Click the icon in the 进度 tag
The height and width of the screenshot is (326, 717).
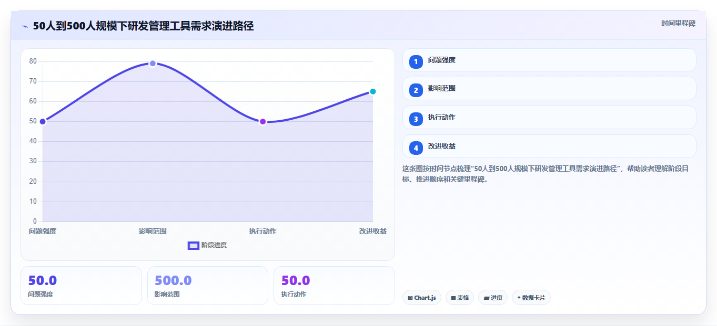click(487, 298)
